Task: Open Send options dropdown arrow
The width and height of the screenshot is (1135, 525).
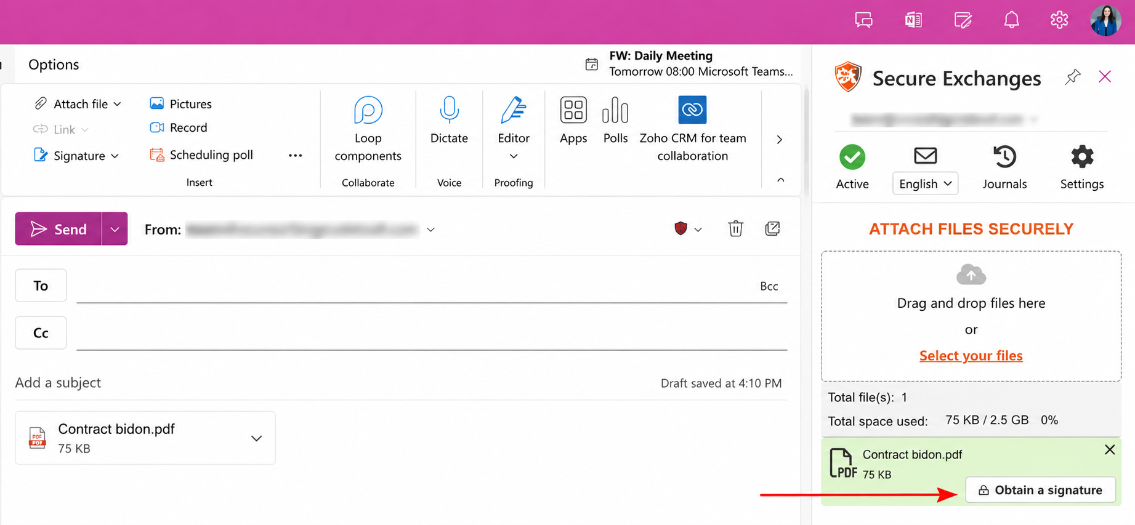Action: pyautogui.click(x=115, y=229)
